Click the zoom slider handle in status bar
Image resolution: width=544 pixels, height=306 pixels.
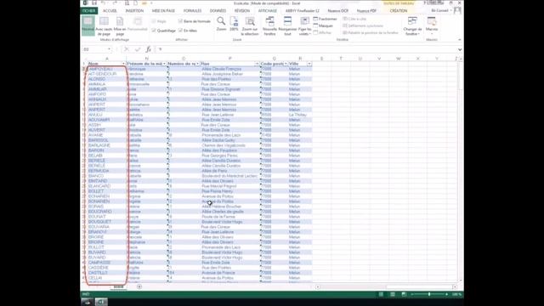[x=429, y=294]
